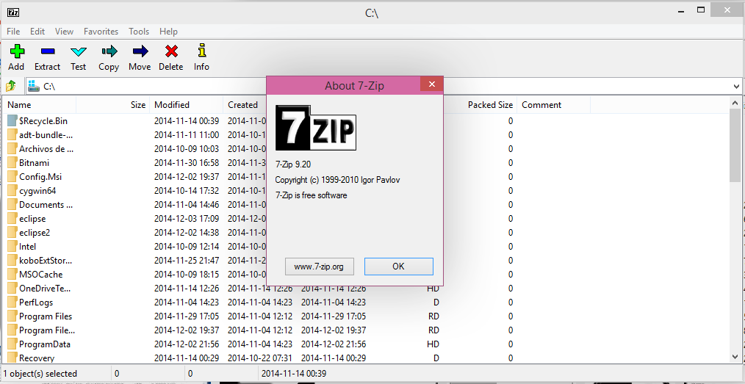This screenshot has width=745, height=384.
Task: Select the adt-bundle-... folder name
Action: tap(46, 135)
